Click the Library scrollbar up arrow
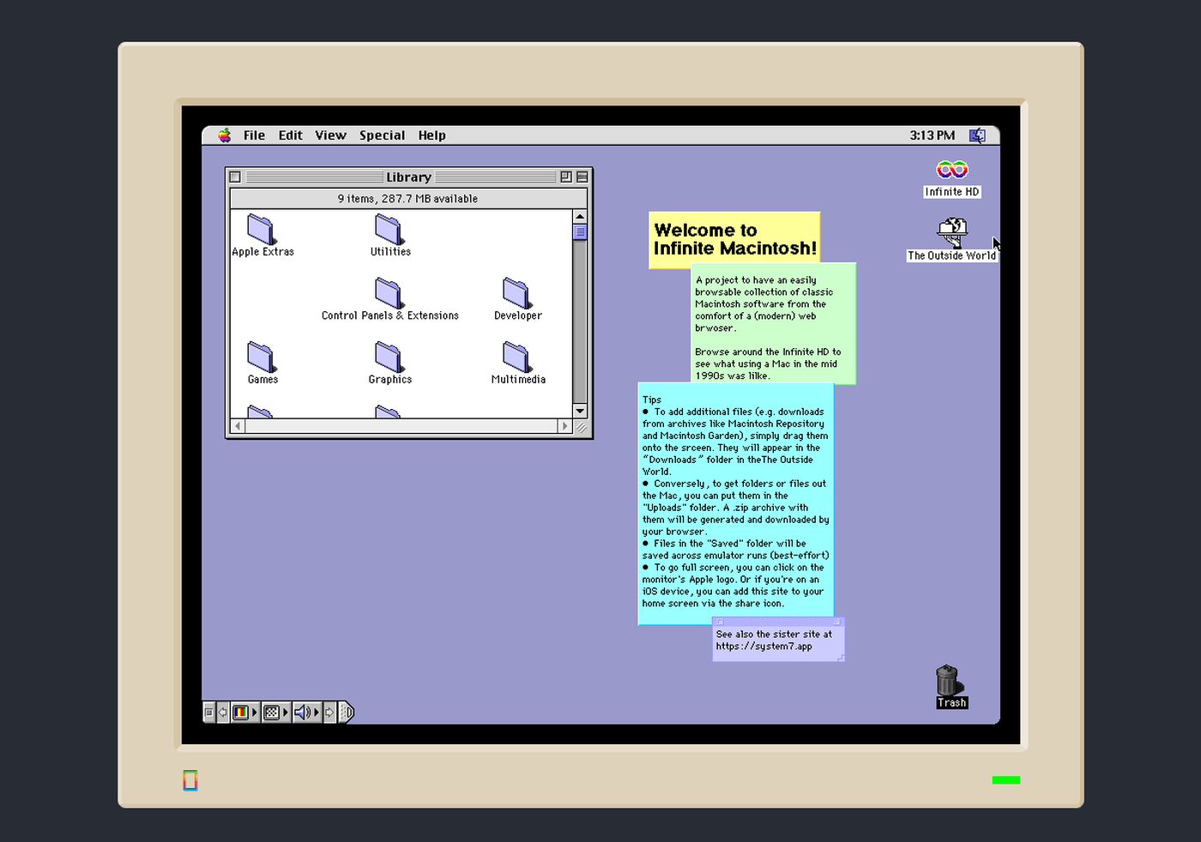 click(x=580, y=217)
